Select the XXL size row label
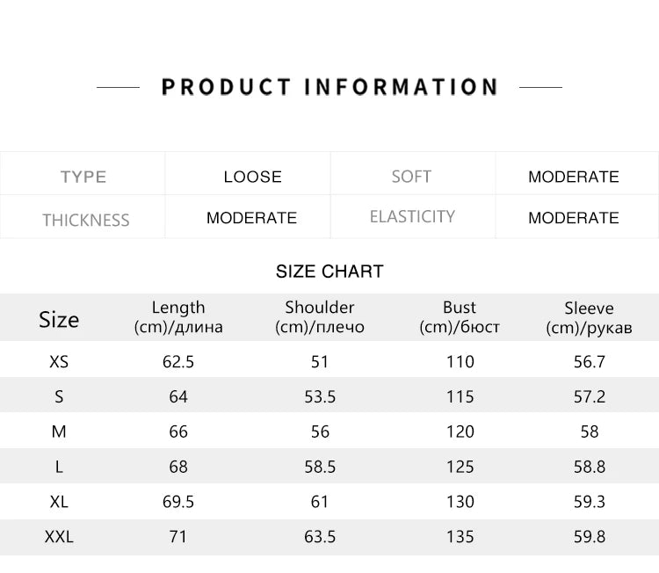Viewport: 659px width, 573px height. pyautogui.click(x=59, y=536)
